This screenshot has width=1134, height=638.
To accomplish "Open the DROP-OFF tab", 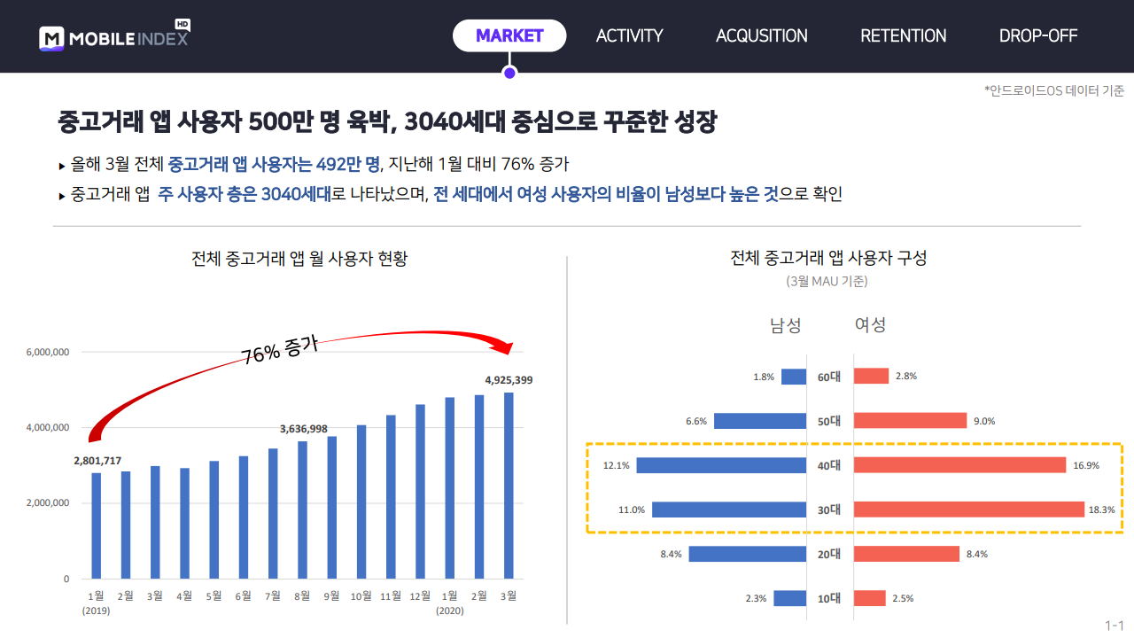I will (1038, 35).
